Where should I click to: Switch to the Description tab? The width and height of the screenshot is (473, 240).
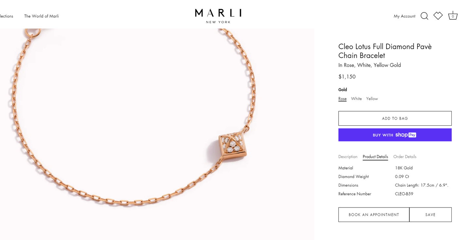(x=348, y=157)
